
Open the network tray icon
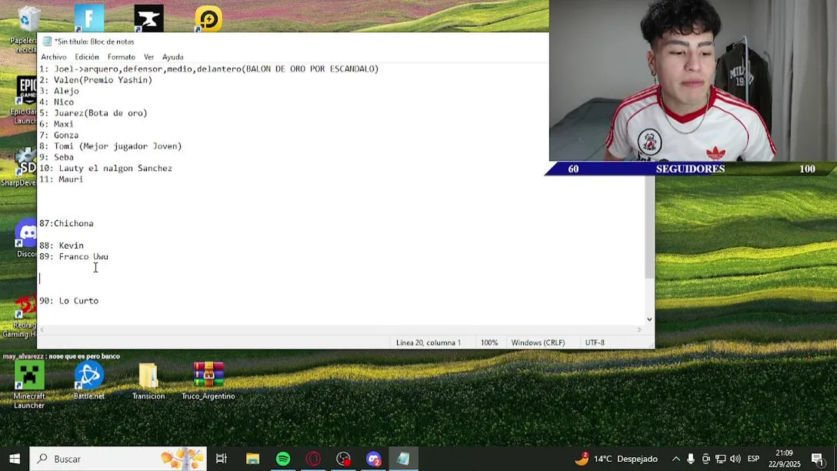(721, 459)
